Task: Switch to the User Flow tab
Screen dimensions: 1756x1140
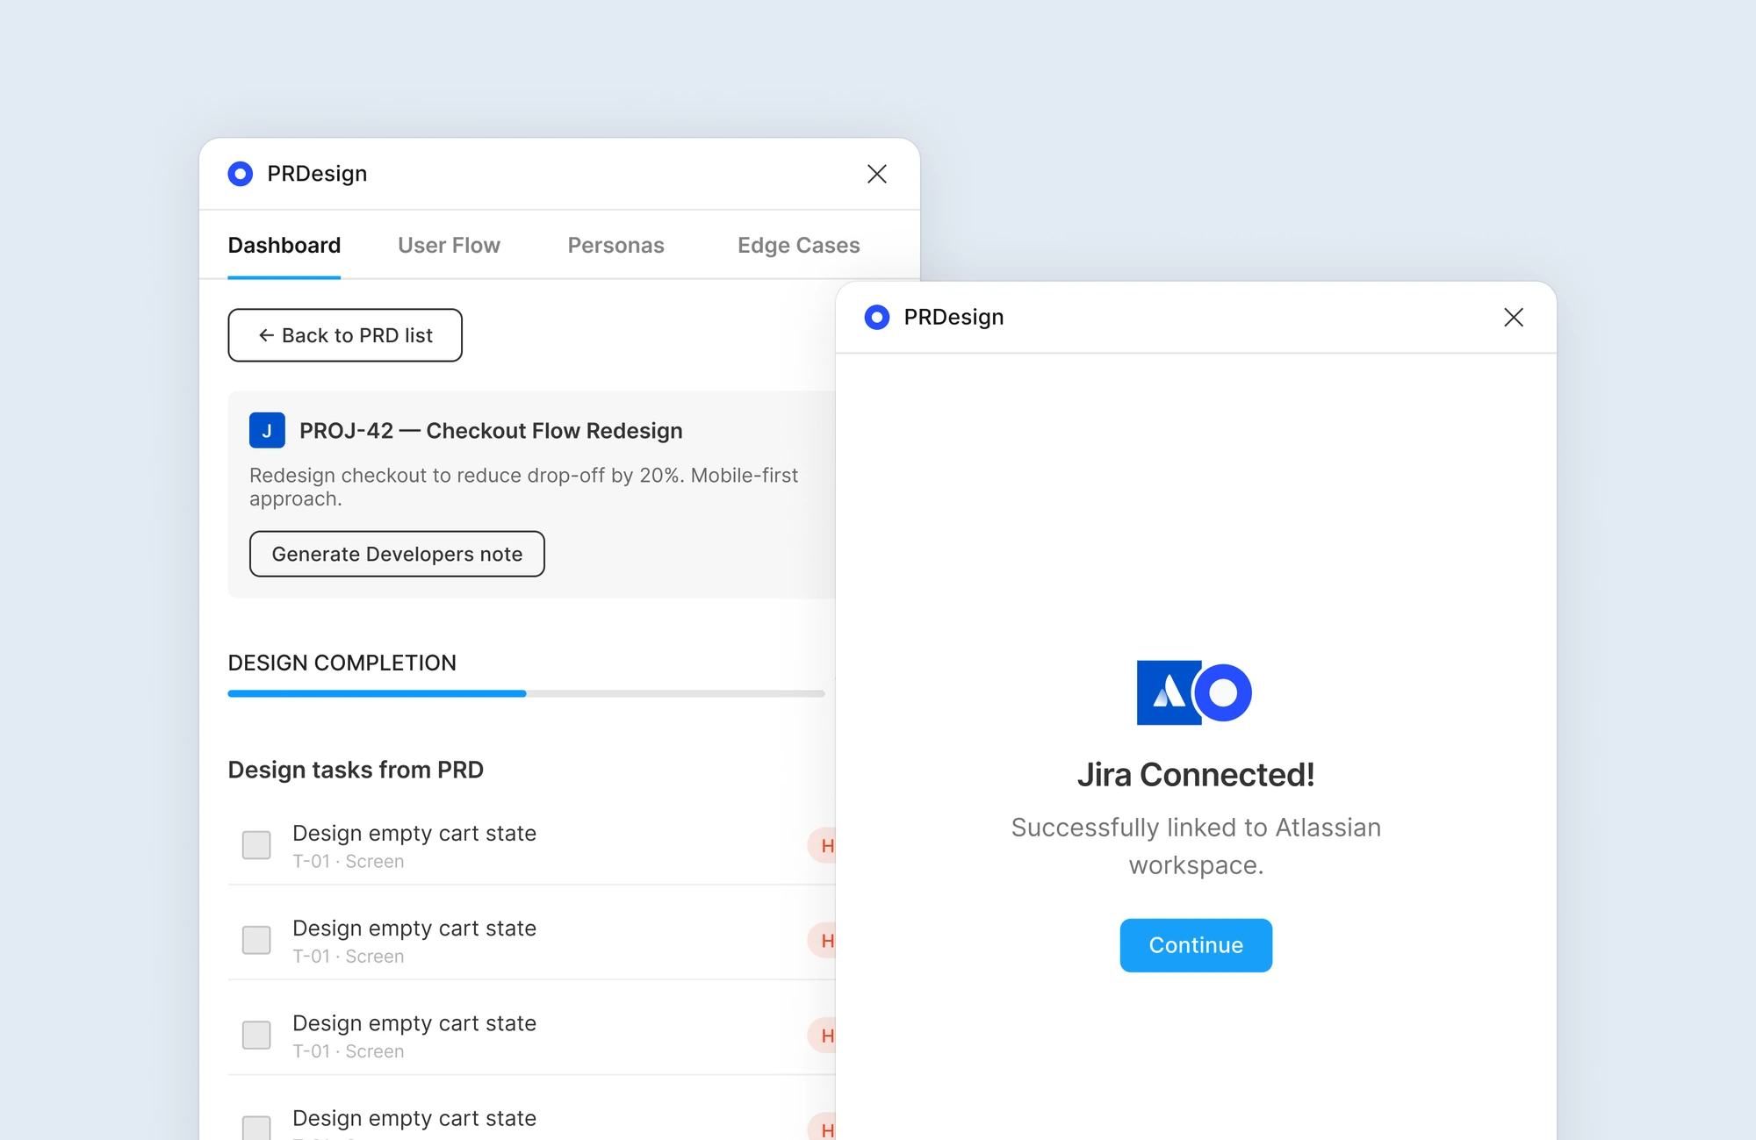Action: 449,245
